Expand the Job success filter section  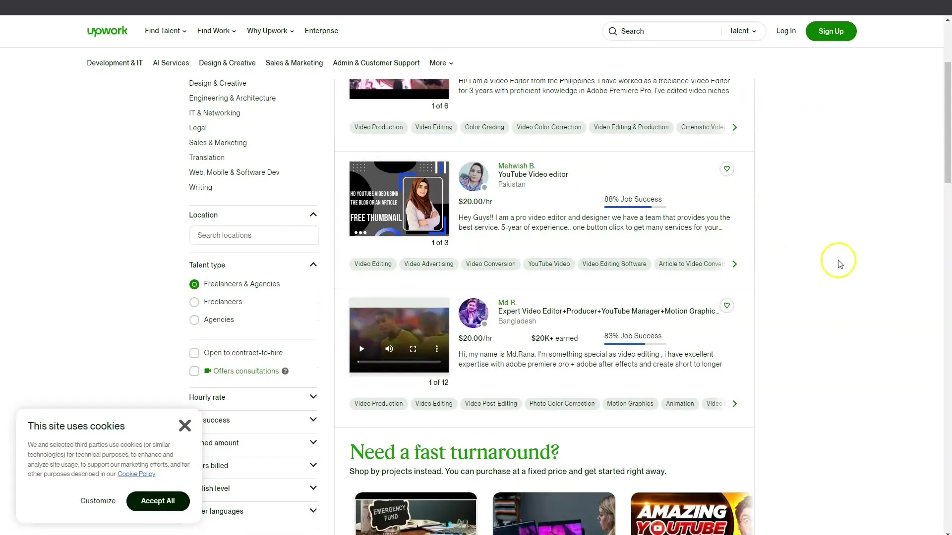click(312, 420)
